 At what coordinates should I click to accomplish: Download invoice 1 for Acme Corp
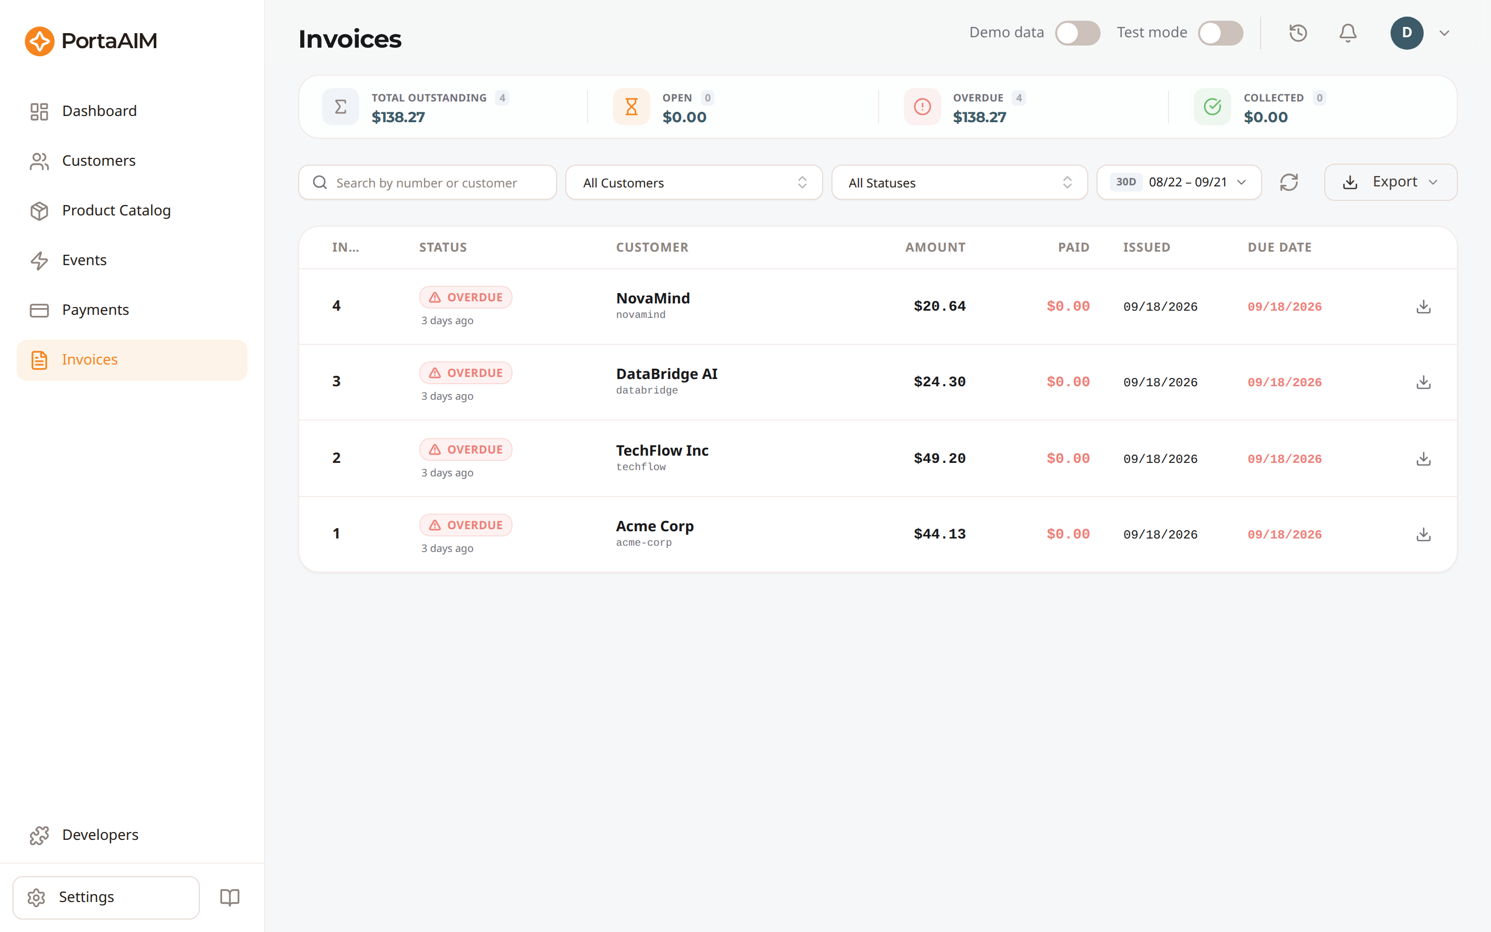(x=1423, y=534)
